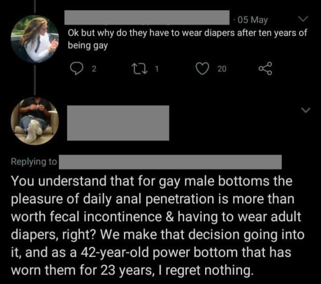Click the redacted handle after Replying to
Image resolution: width=321 pixels, height=284 pixels.
point(170,162)
